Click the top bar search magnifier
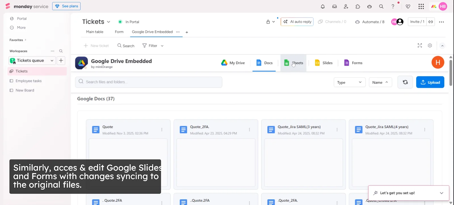The width and height of the screenshot is (454, 205). (x=381, y=7)
